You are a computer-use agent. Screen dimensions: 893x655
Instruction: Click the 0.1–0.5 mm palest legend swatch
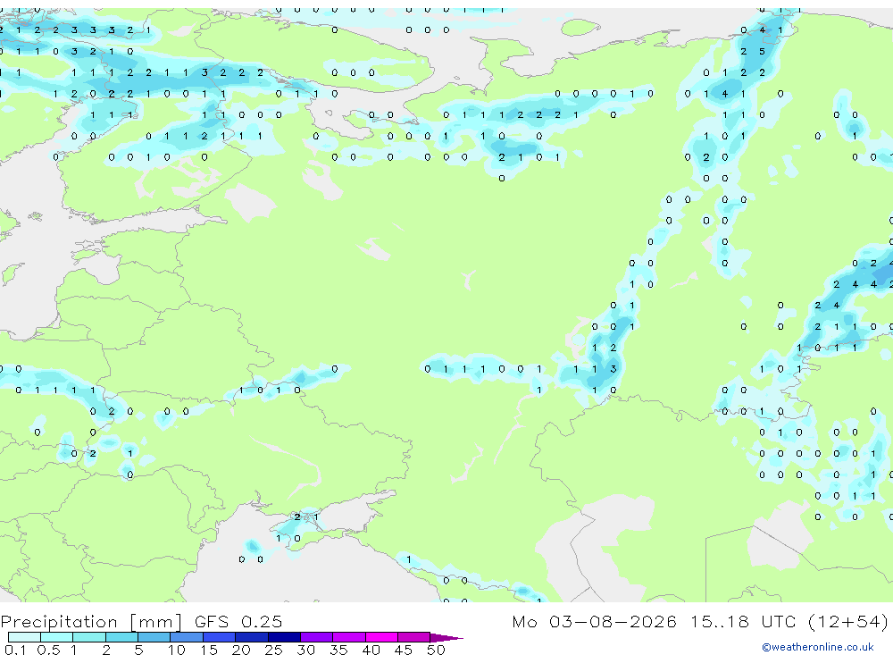click(x=24, y=637)
